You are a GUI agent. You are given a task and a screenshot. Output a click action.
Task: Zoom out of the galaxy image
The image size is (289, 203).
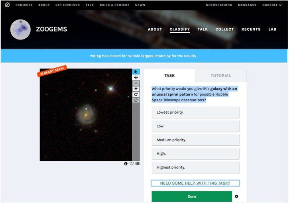pyautogui.click(x=136, y=83)
